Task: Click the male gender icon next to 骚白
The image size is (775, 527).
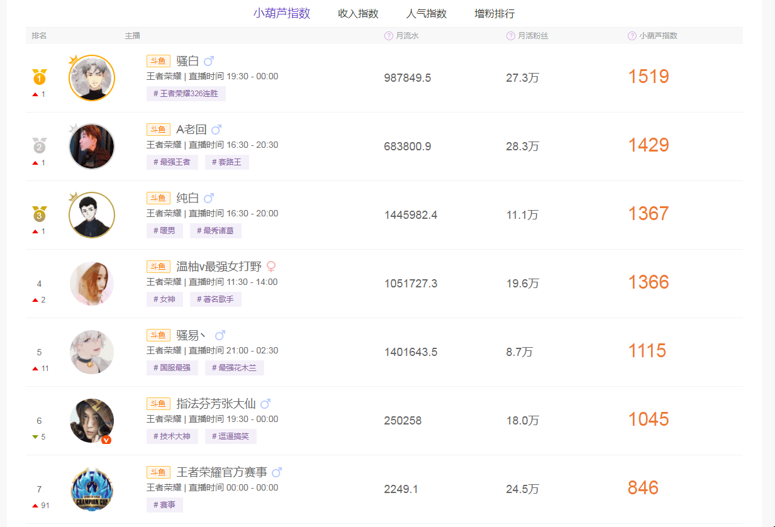Action: (209, 61)
